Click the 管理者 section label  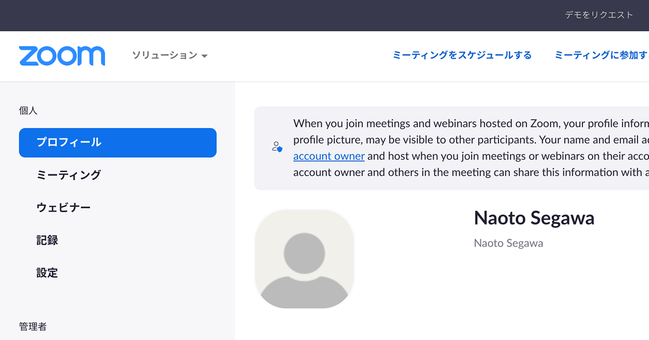point(33,327)
